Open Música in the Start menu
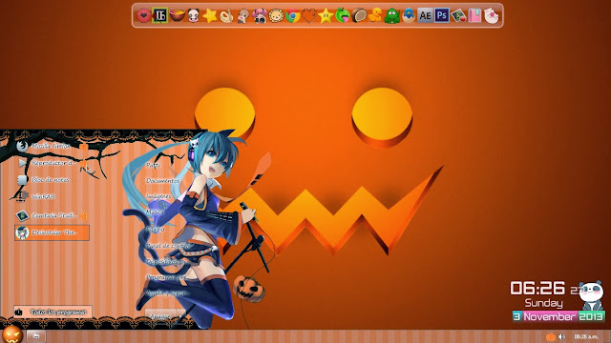 (155, 212)
